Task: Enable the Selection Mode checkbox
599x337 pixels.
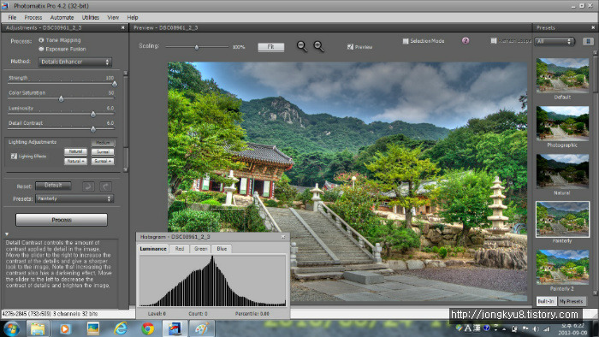Action: pos(406,41)
